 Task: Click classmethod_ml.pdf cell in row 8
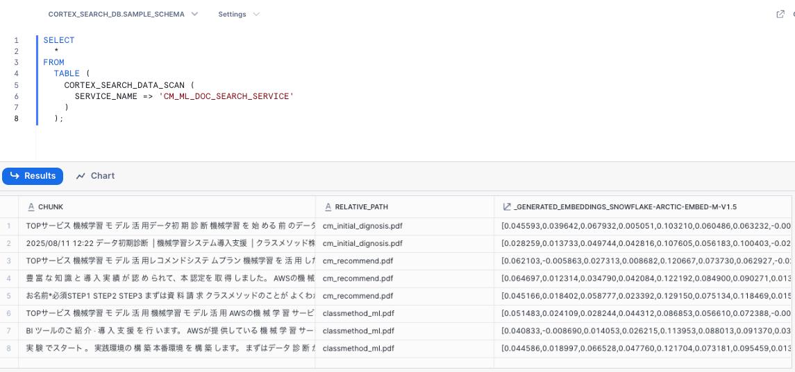coord(405,348)
